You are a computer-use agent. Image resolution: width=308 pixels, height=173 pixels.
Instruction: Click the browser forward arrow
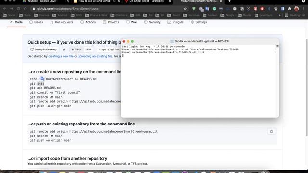tap(12, 9)
